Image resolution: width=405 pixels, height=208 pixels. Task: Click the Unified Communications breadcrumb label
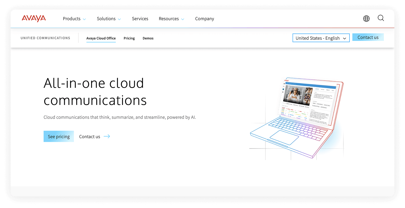45,38
